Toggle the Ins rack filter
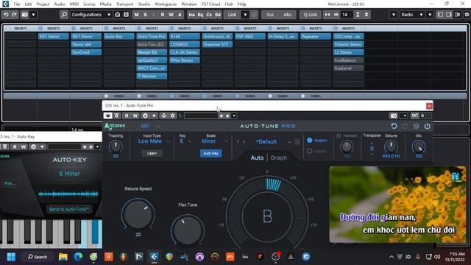This screenshot has height=265, width=471. (191, 15)
